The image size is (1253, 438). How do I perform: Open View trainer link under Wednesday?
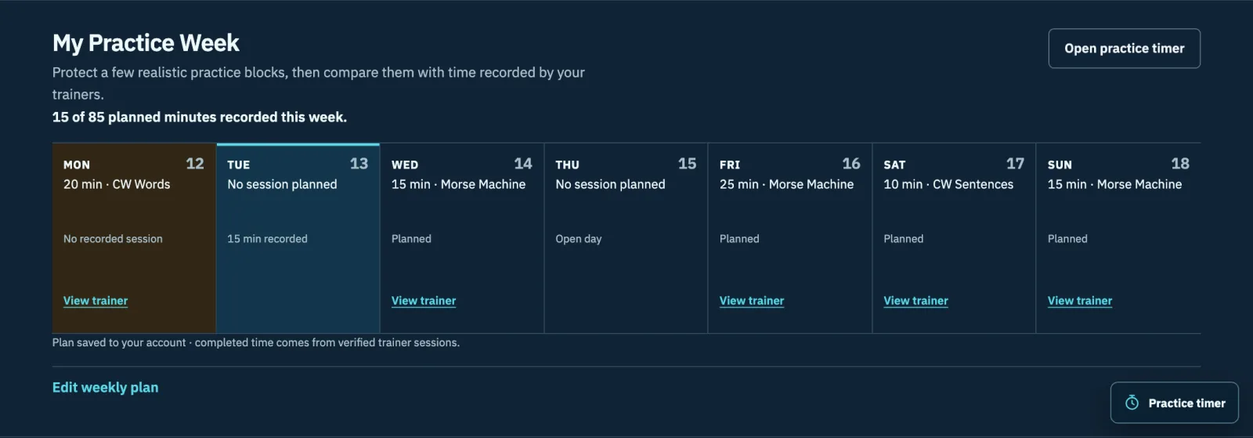click(424, 301)
